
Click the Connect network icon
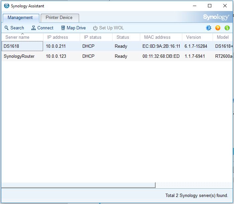[33, 28]
